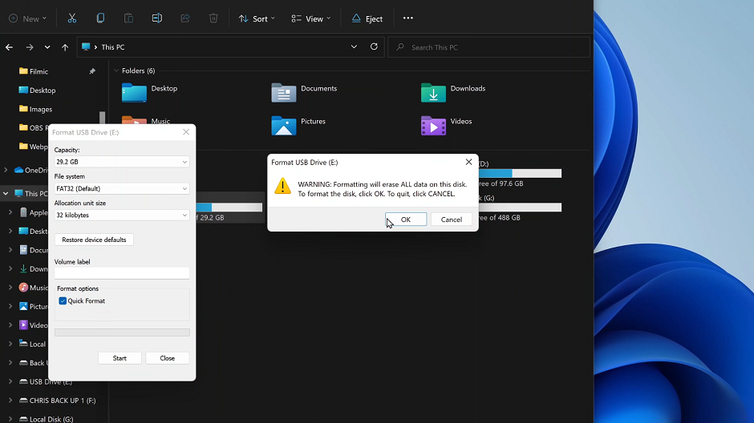Open the Sort dropdown menu
The height and width of the screenshot is (423, 754).
click(x=257, y=18)
